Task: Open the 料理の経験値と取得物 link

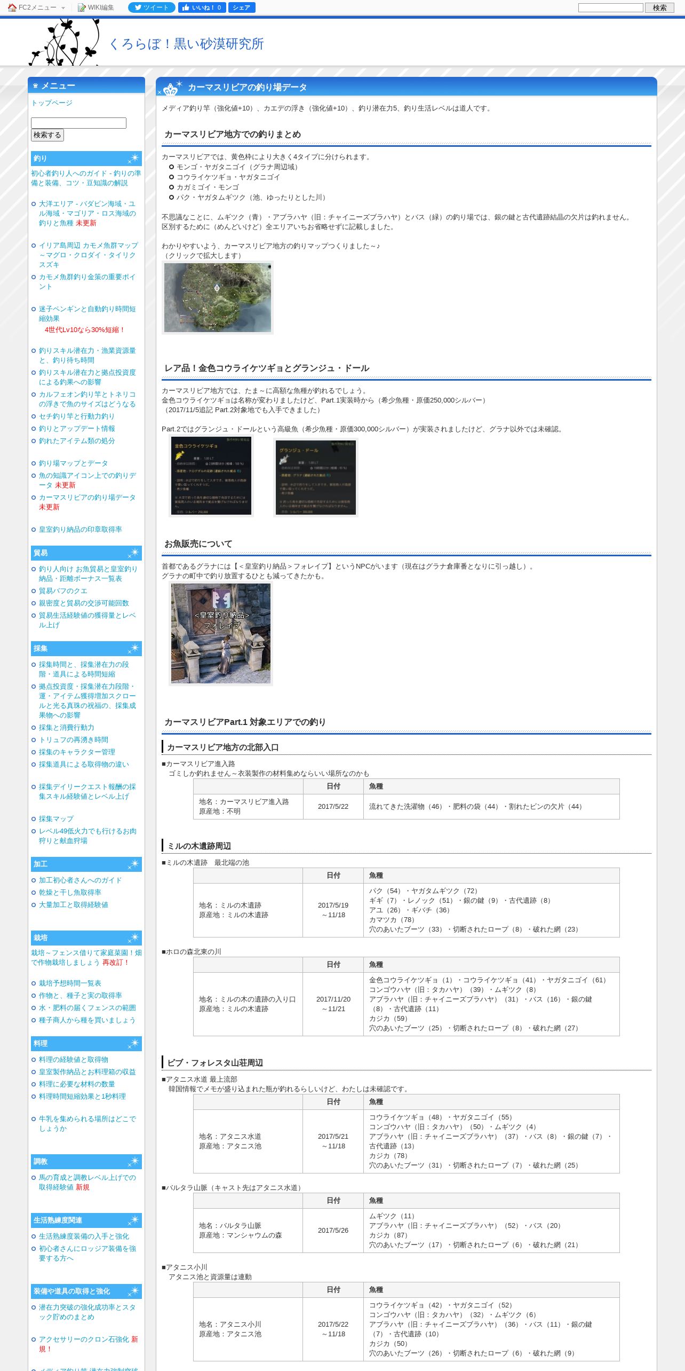Action: tap(73, 1059)
